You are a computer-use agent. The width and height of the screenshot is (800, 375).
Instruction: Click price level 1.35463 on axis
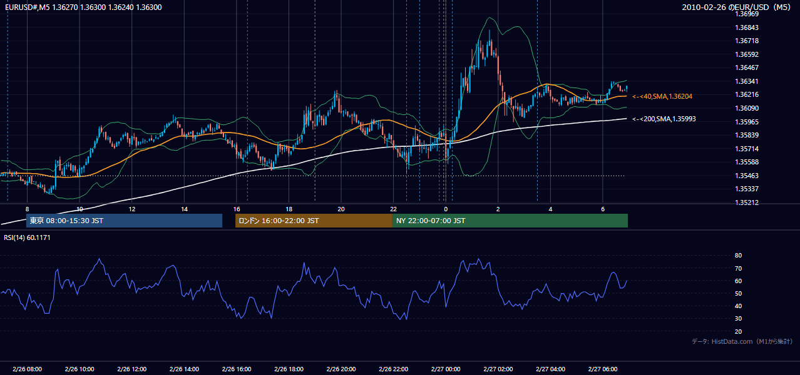point(747,176)
